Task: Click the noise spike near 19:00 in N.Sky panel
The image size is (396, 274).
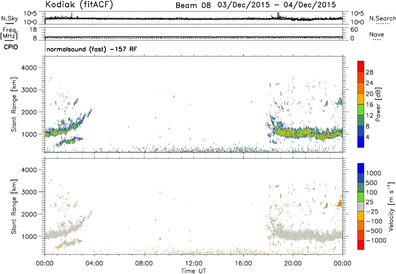Action: pyautogui.click(x=278, y=15)
